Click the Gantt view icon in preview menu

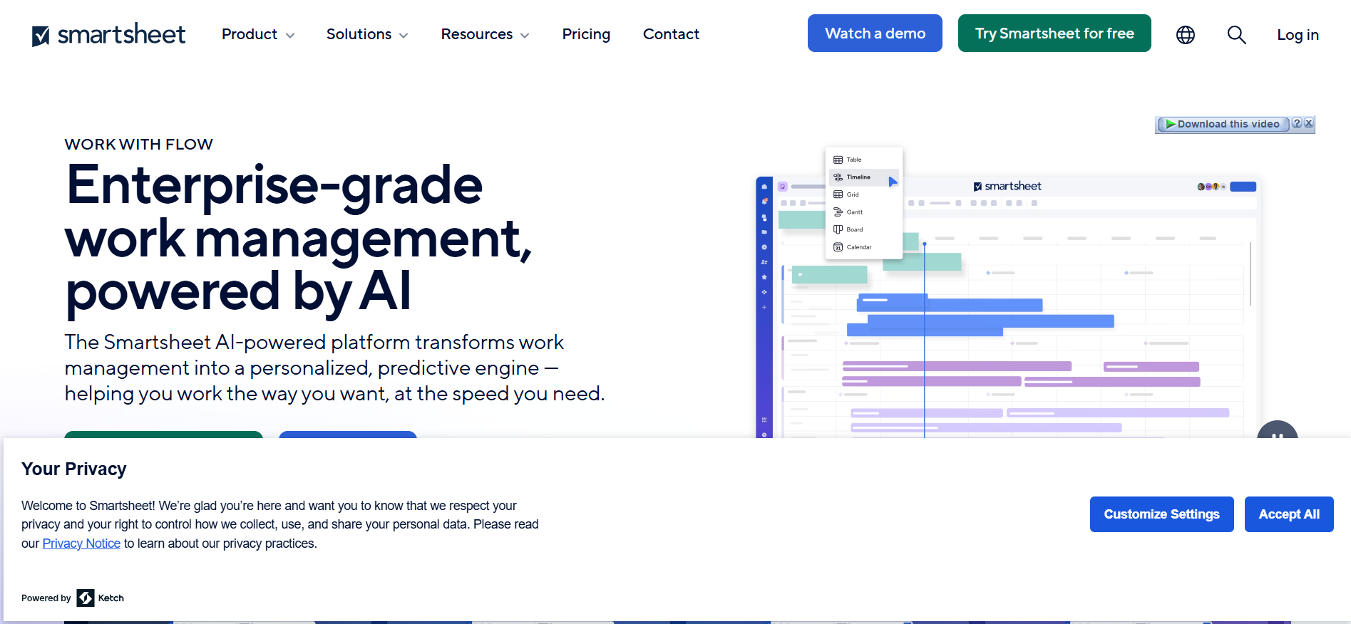pyautogui.click(x=838, y=212)
